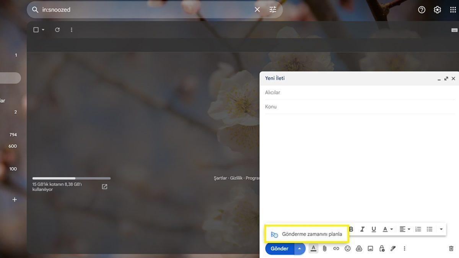
Task: Insert a photo into the email
Action: tap(370, 248)
